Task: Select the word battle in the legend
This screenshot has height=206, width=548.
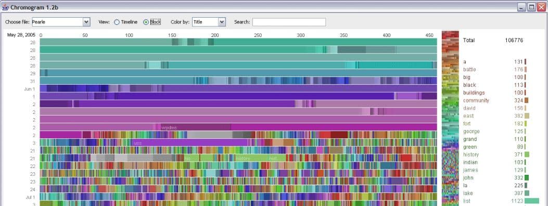Action: coord(469,70)
